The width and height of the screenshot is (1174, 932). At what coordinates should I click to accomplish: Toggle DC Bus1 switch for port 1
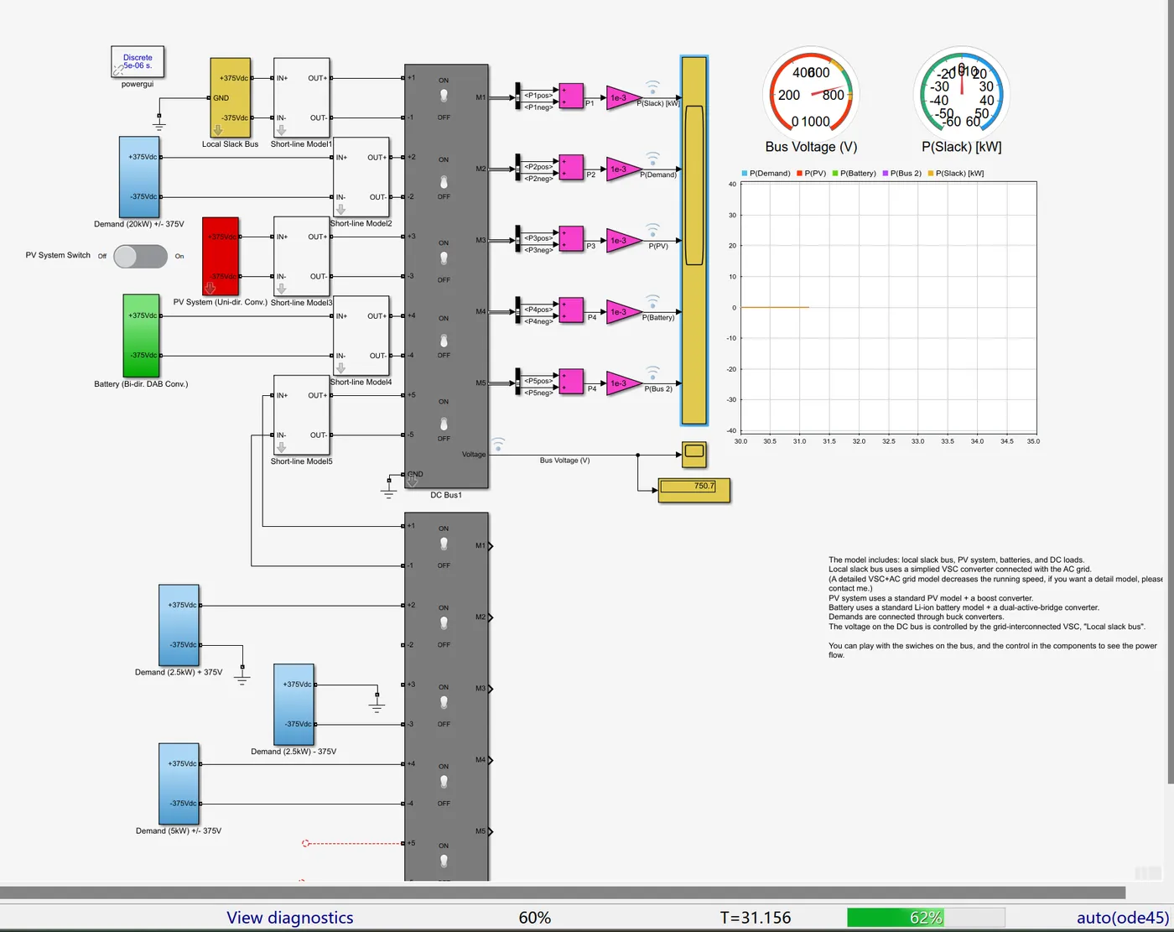tap(444, 96)
